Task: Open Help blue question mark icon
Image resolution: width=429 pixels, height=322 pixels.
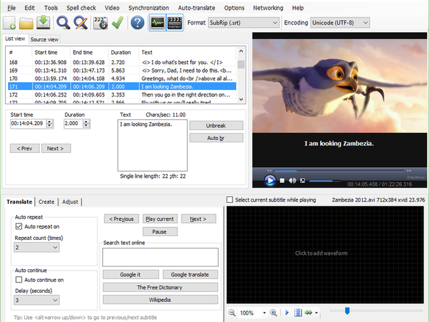Action: pyautogui.click(x=137, y=23)
